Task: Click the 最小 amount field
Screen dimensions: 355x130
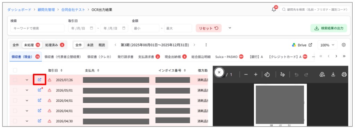Action: [145, 28]
